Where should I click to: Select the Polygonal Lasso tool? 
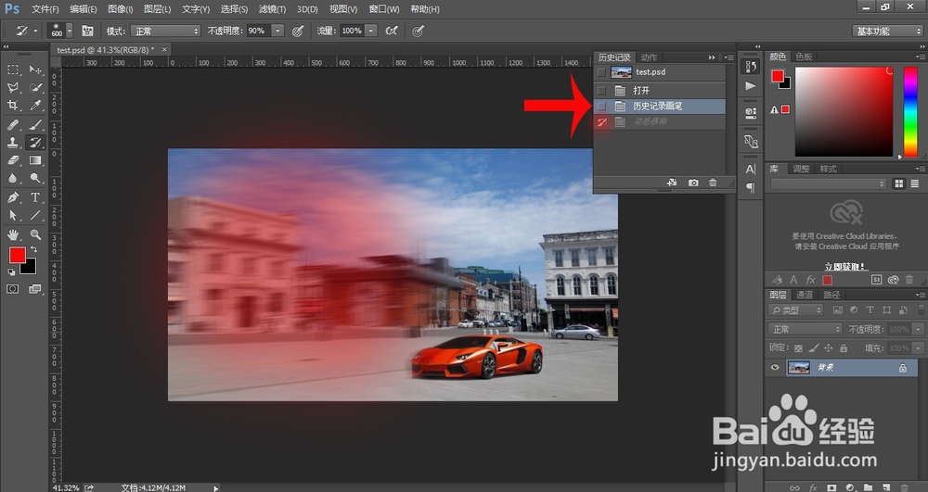tap(13, 87)
